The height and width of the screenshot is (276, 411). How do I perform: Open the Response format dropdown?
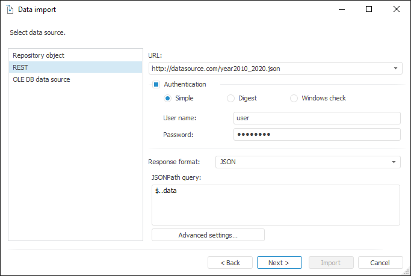coord(394,162)
